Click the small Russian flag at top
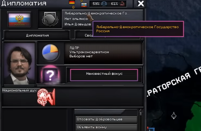 [x=84, y=5]
